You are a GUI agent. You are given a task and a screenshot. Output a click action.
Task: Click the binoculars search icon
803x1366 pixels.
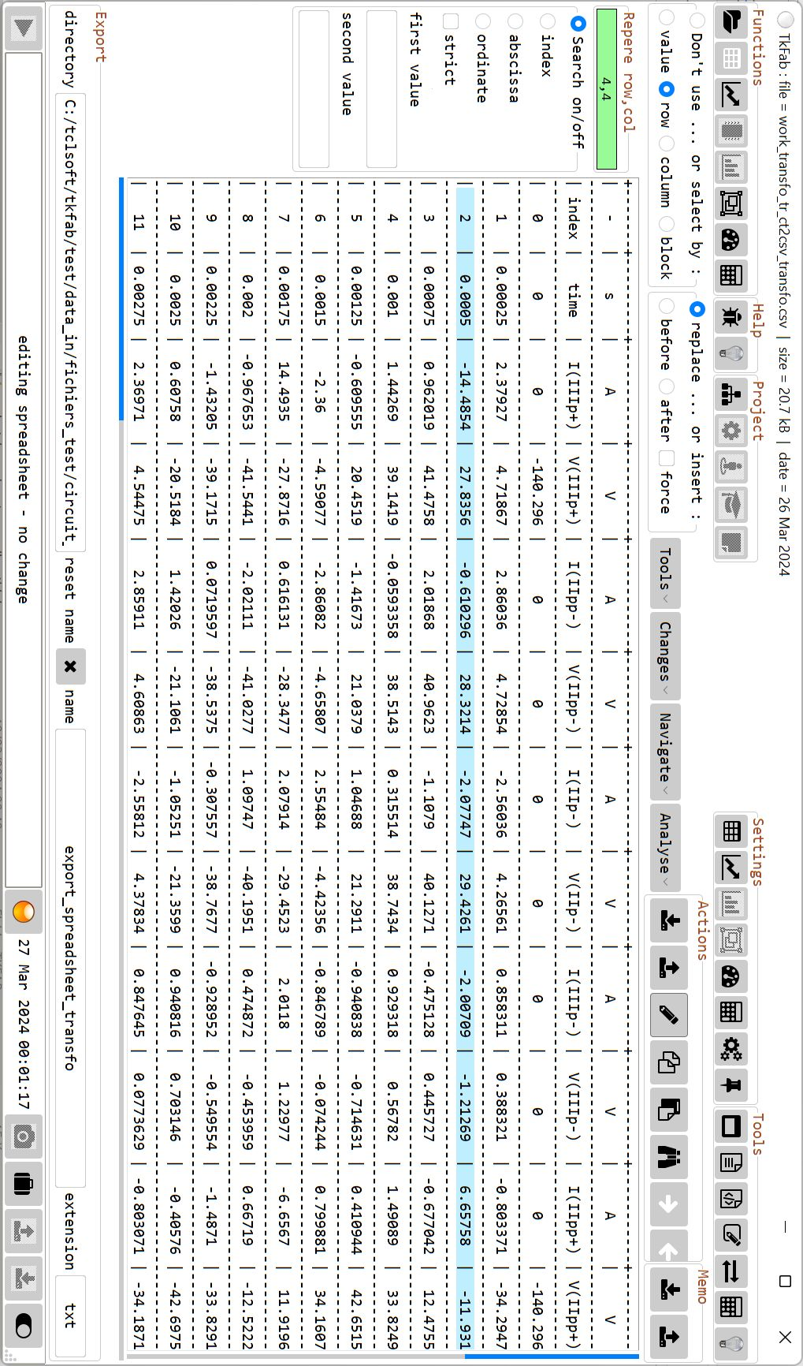(669, 1156)
